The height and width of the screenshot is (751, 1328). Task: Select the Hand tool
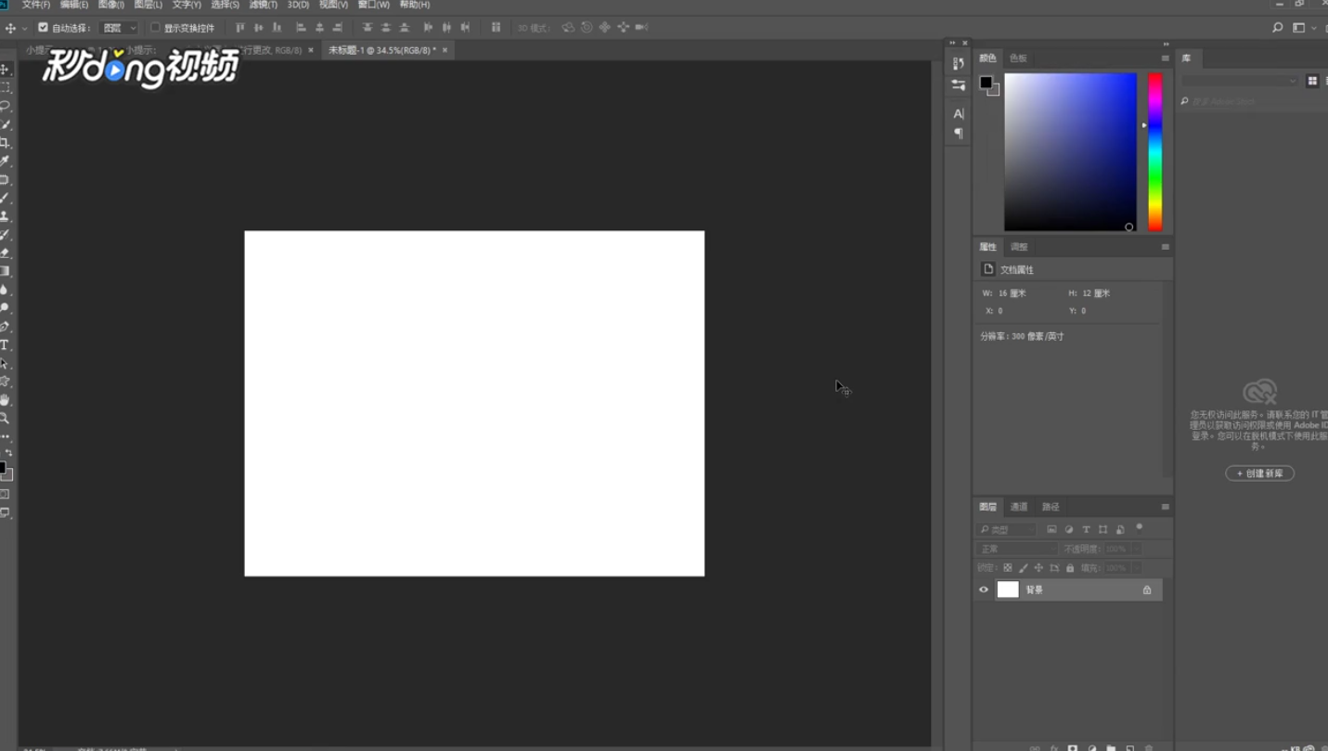click(x=5, y=400)
